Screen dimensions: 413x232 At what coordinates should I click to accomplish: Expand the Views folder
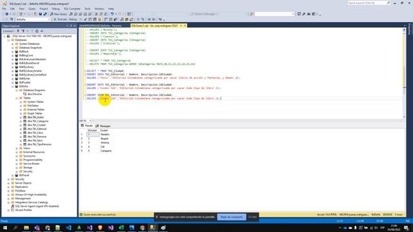tap(17, 148)
